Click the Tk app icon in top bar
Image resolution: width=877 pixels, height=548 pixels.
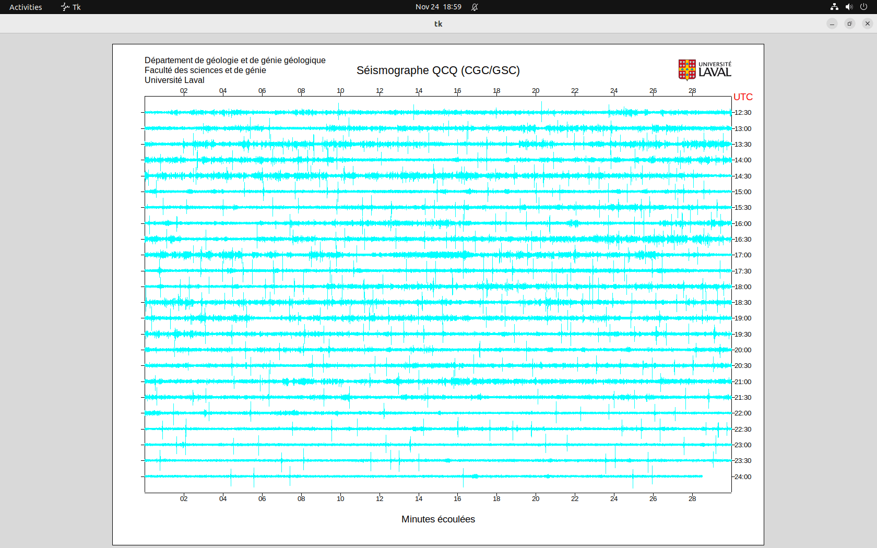(65, 7)
